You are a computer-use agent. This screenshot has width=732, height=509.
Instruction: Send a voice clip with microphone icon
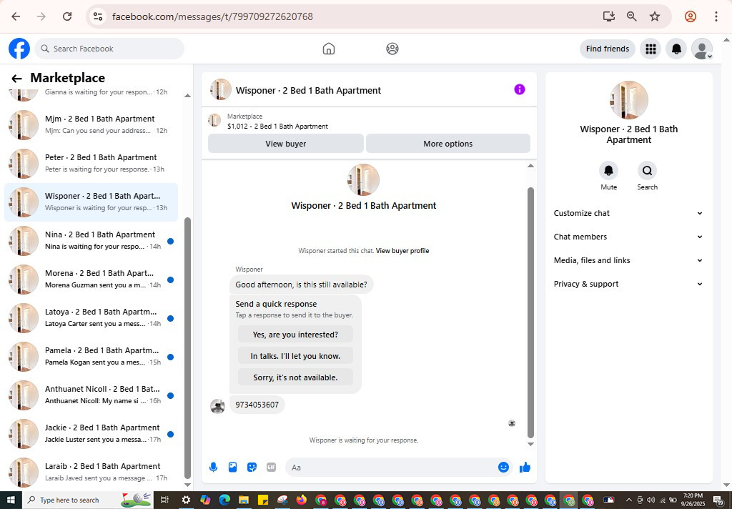(x=213, y=467)
